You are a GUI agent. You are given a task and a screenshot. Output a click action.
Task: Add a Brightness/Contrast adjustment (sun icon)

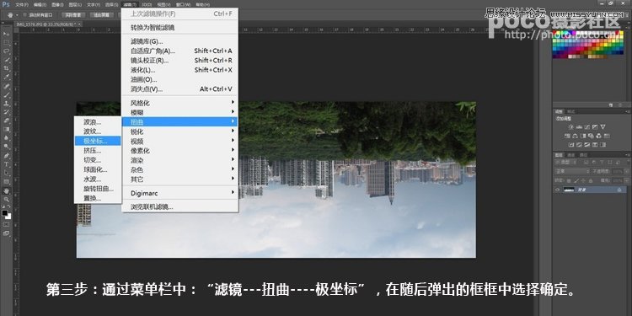point(570,127)
